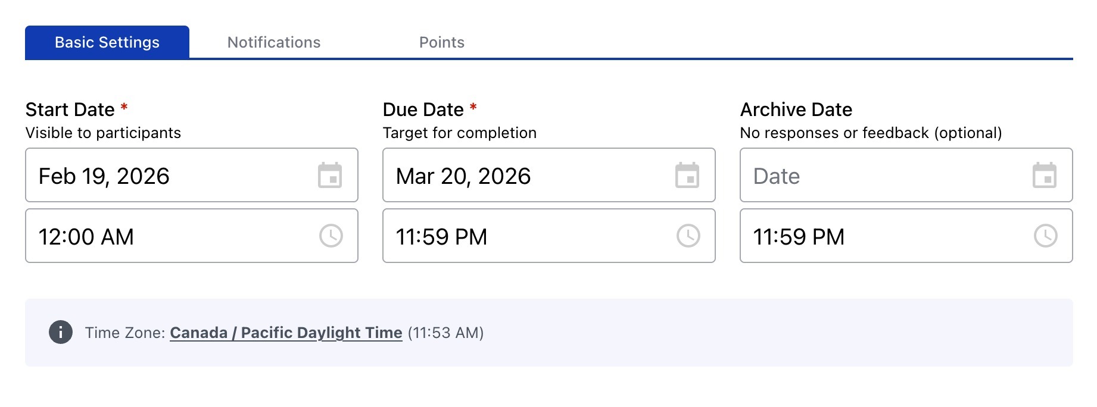Image resolution: width=1097 pixels, height=407 pixels.
Task: Click the Start Date field label
Action: [70, 109]
